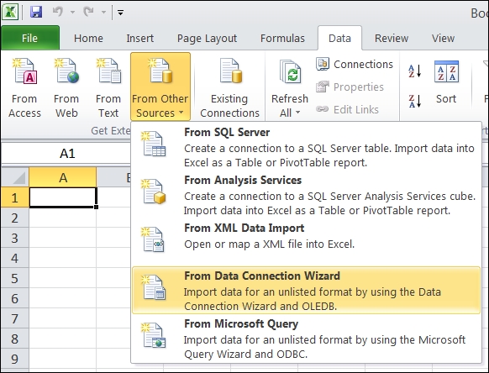Select row 6 header

(15, 298)
